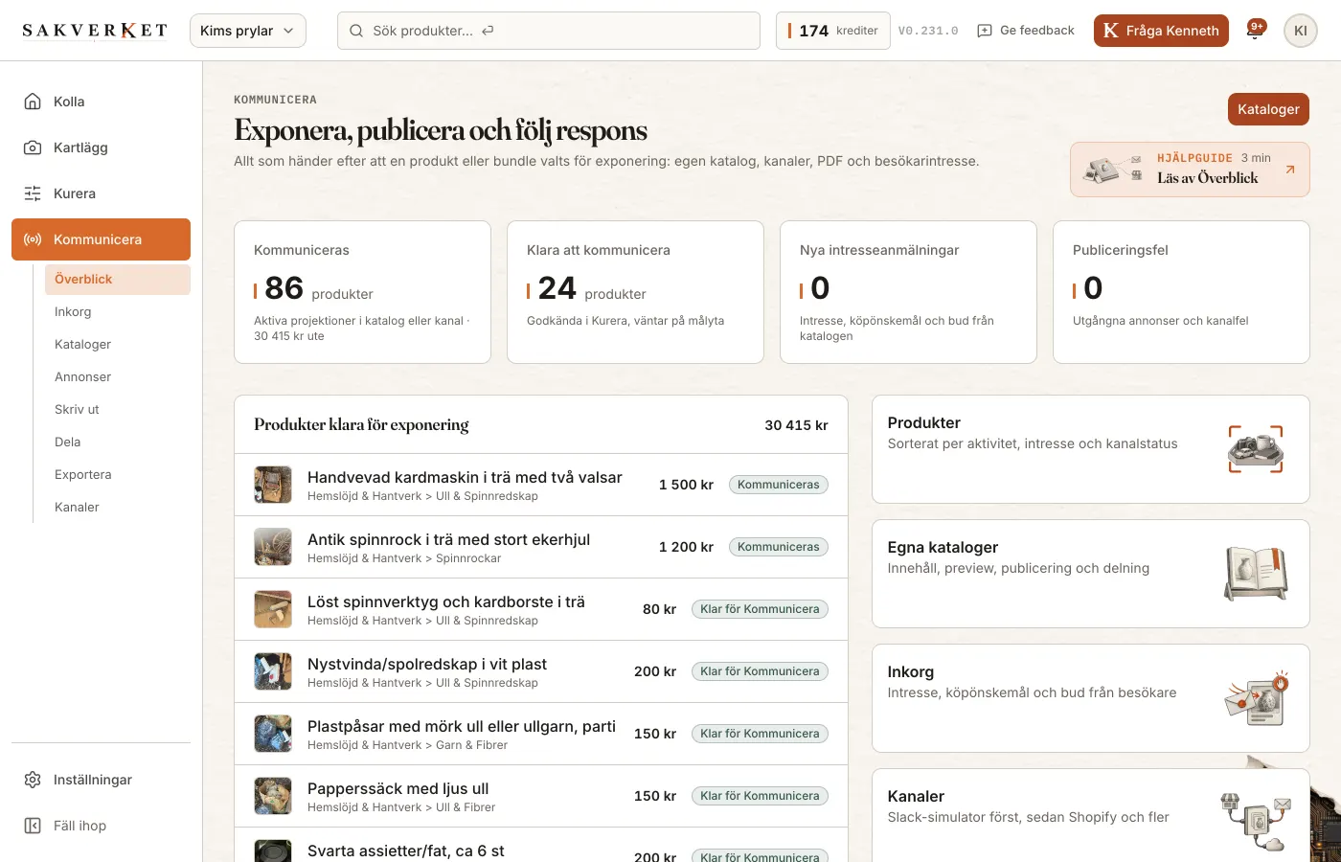This screenshot has height=862, width=1341.
Task: Select Kanaler in the sidebar
Action: point(77,507)
